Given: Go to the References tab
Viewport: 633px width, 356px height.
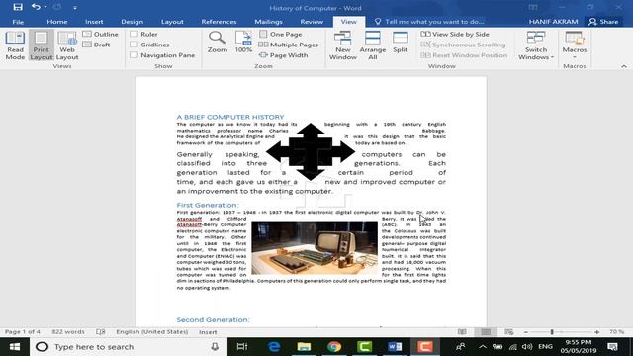Looking at the screenshot, I should click(219, 22).
